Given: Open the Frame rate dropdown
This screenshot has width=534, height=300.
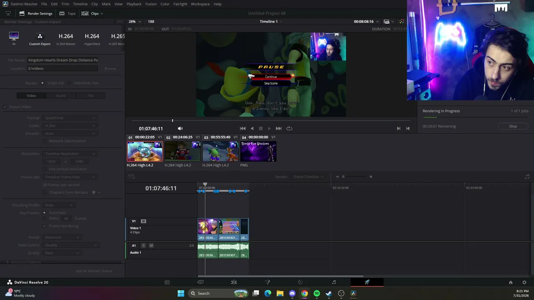Looking at the screenshot, I should 70,177.
